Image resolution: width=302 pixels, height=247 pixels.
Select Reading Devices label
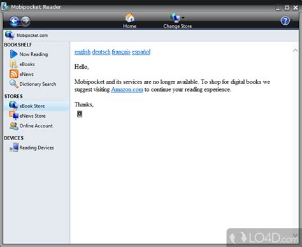click(x=36, y=148)
